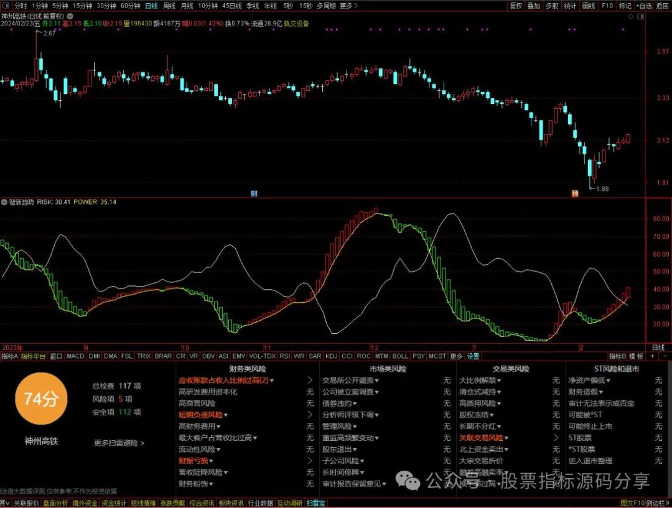Click the 74分 orange score circle
Viewport: 672px width, 508px height.
tap(40, 399)
